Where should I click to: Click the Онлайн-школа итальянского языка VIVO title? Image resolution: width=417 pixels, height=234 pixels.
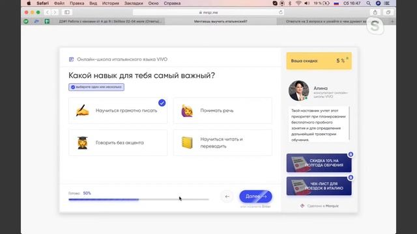coord(122,59)
